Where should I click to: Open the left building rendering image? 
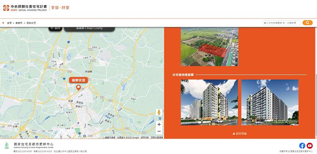(x=209, y=102)
